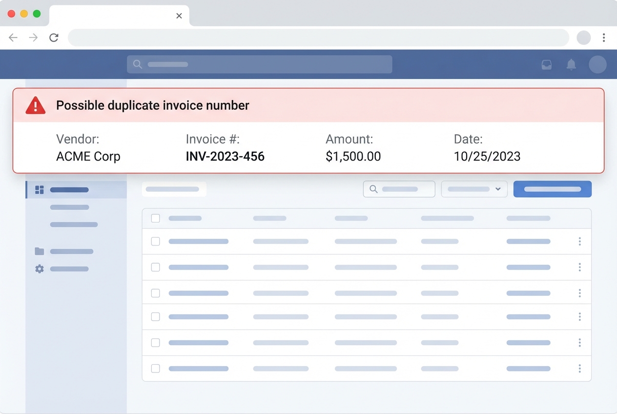Tick the checkbox on the last table row
Viewport: 617px width, 414px height.
(x=155, y=369)
